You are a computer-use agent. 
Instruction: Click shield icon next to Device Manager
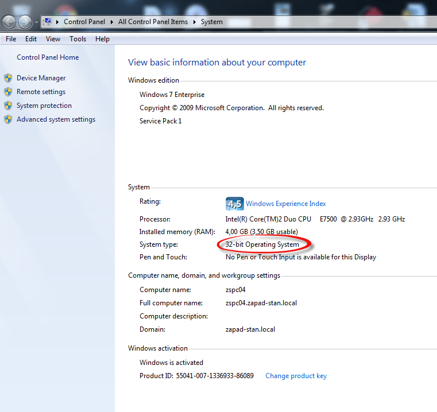[8, 78]
